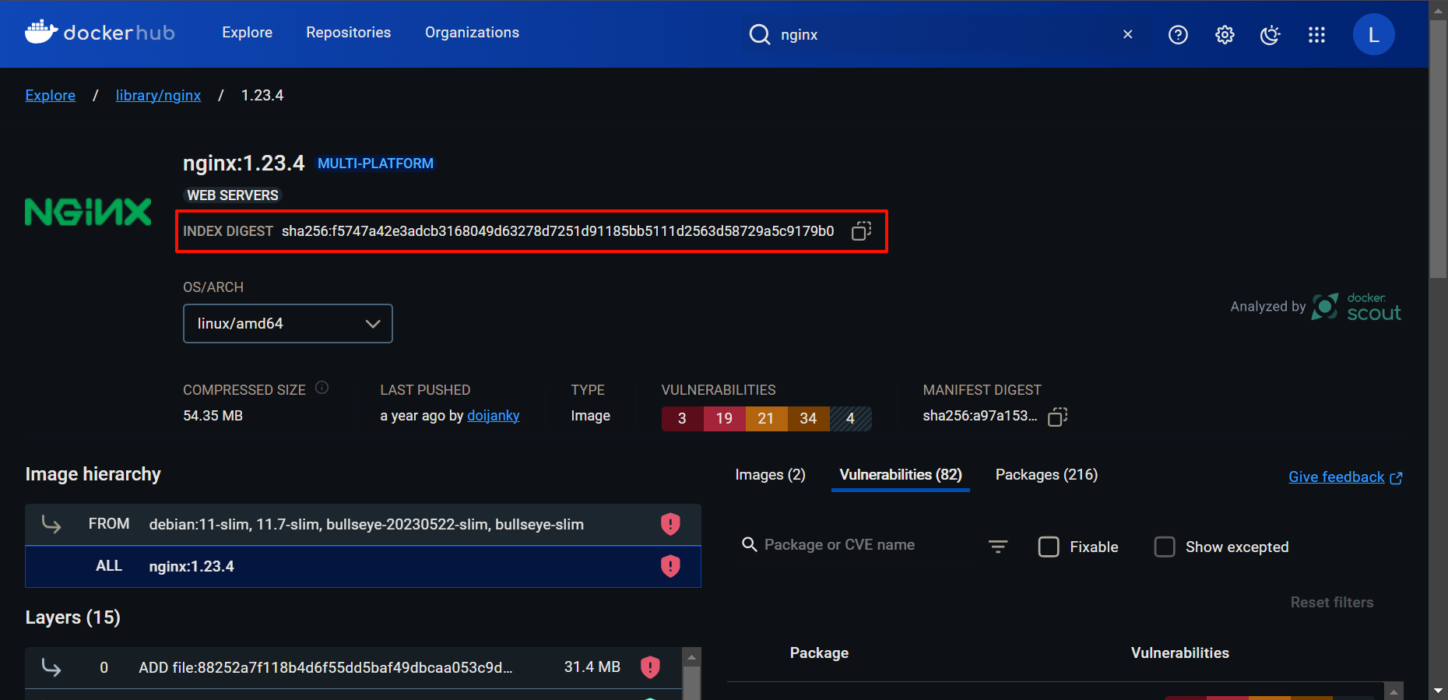Select the FROM debian:11-slim hierarchy row
This screenshot has width=1448, height=700.
(363, 524)
